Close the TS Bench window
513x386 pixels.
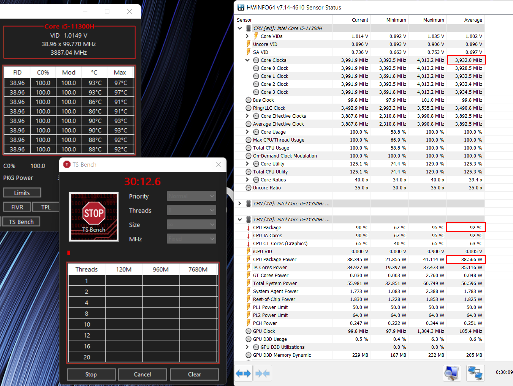tap(218, 165)
